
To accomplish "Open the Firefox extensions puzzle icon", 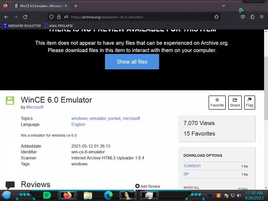I will 252,17.
